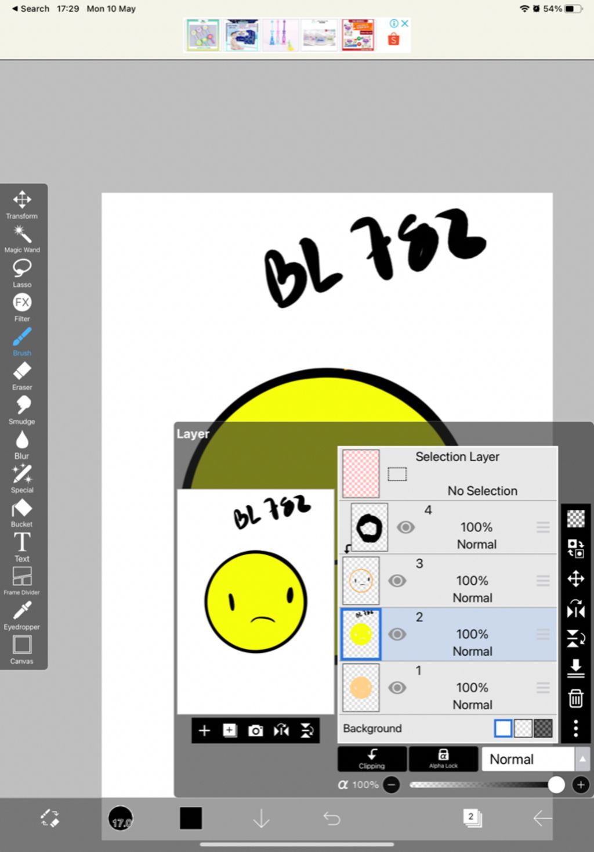Image resolution: width=594 pixels, height=852 pixels.
Task: Open Shopee ad bag icon
Action: pos(394,39)
